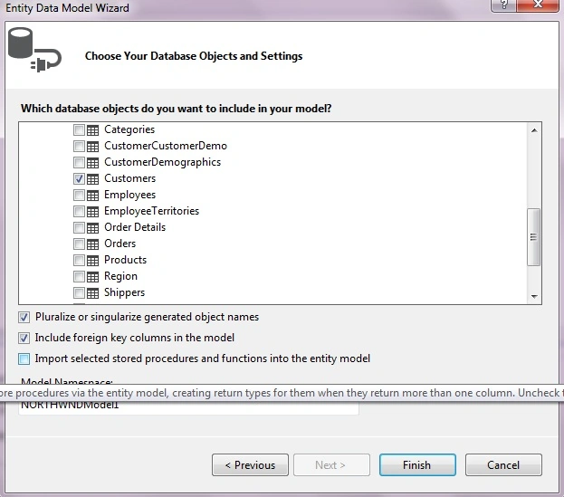Select the Orders row label
Viewport: 564px width, 497px height.
(x=120, y=244)
